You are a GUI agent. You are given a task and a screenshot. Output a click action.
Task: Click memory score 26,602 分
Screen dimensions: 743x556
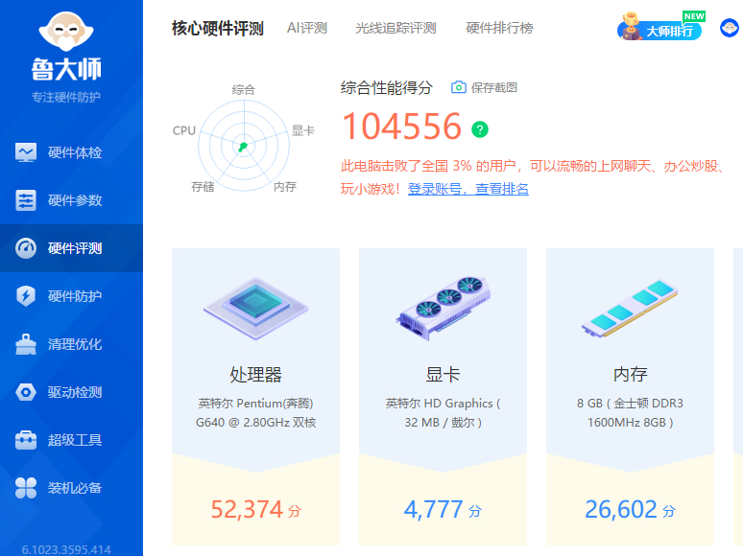(631, 510)
